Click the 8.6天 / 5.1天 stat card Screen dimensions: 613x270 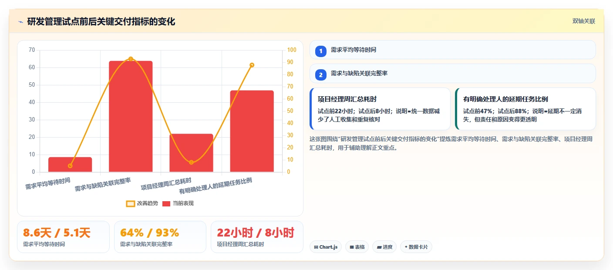pos(63,237)
